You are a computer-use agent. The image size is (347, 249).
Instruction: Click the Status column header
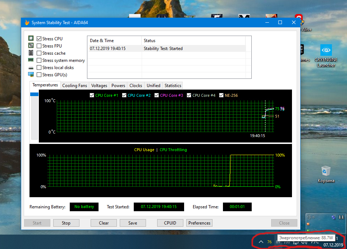click(193, 41)
